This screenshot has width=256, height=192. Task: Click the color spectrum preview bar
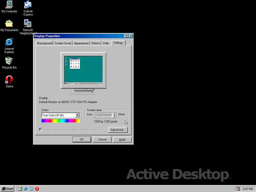pyautogui.click(x=60, y=121)
